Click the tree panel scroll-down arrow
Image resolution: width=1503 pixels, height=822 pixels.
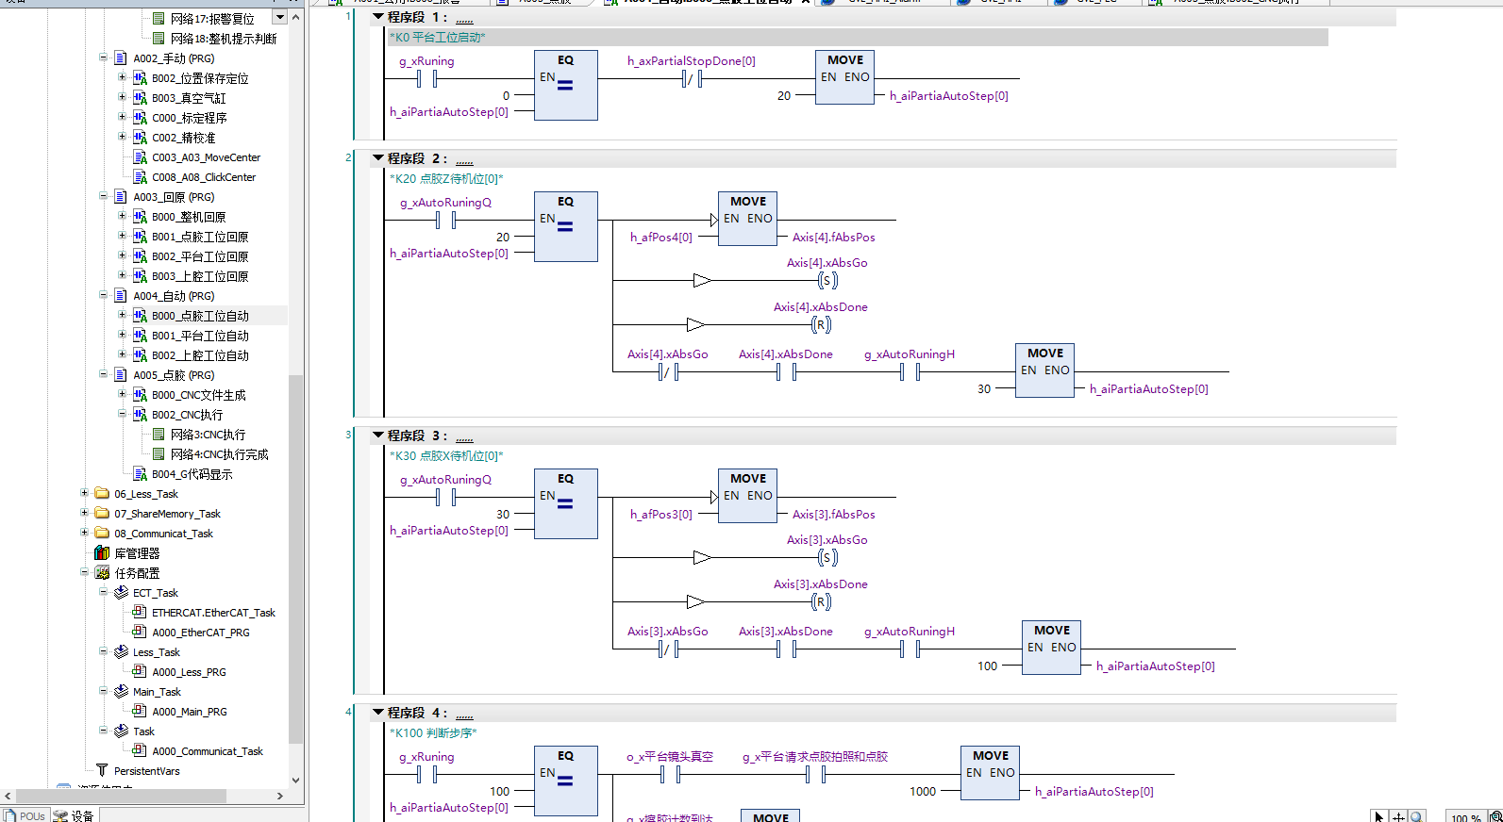click(295, 781)
